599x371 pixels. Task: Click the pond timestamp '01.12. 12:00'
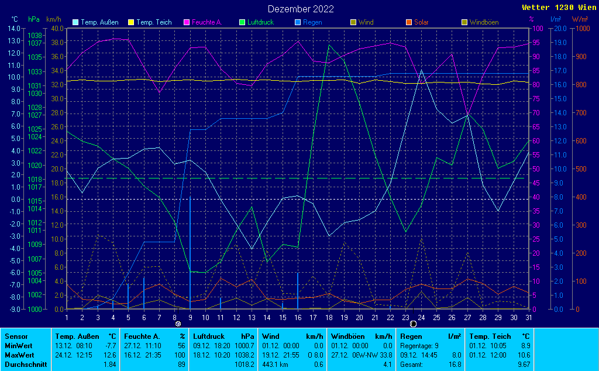pyautogui.click(x=488, y=355)
